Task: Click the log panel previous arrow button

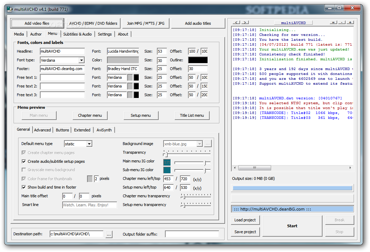Action: (x=237, y=22)
